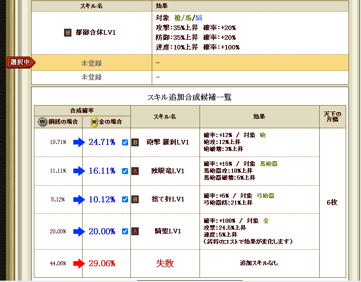Uncheck the checkbox for 砲撃 羅刹LV1

pos(125,143)
